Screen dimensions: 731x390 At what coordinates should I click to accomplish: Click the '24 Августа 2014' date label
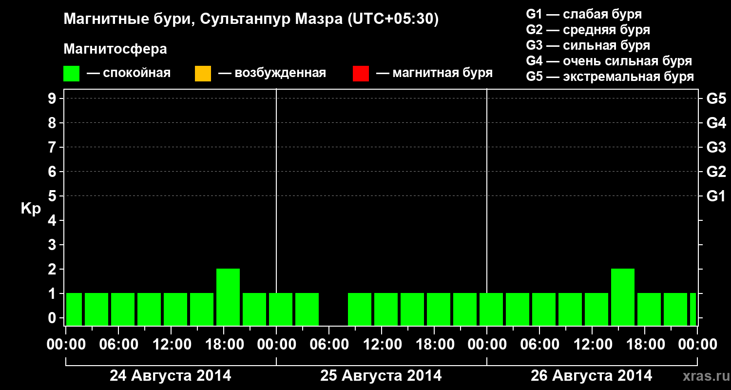point(171,376)
